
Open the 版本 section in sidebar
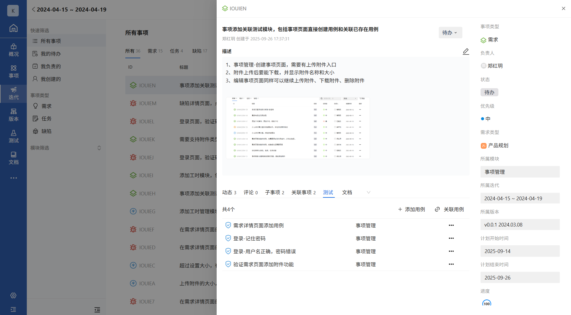pyautogui.click(x=13, y=115)
